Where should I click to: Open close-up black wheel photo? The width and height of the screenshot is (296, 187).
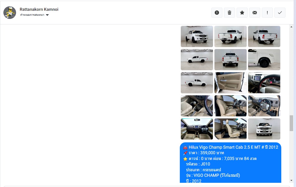click(264, 60)
